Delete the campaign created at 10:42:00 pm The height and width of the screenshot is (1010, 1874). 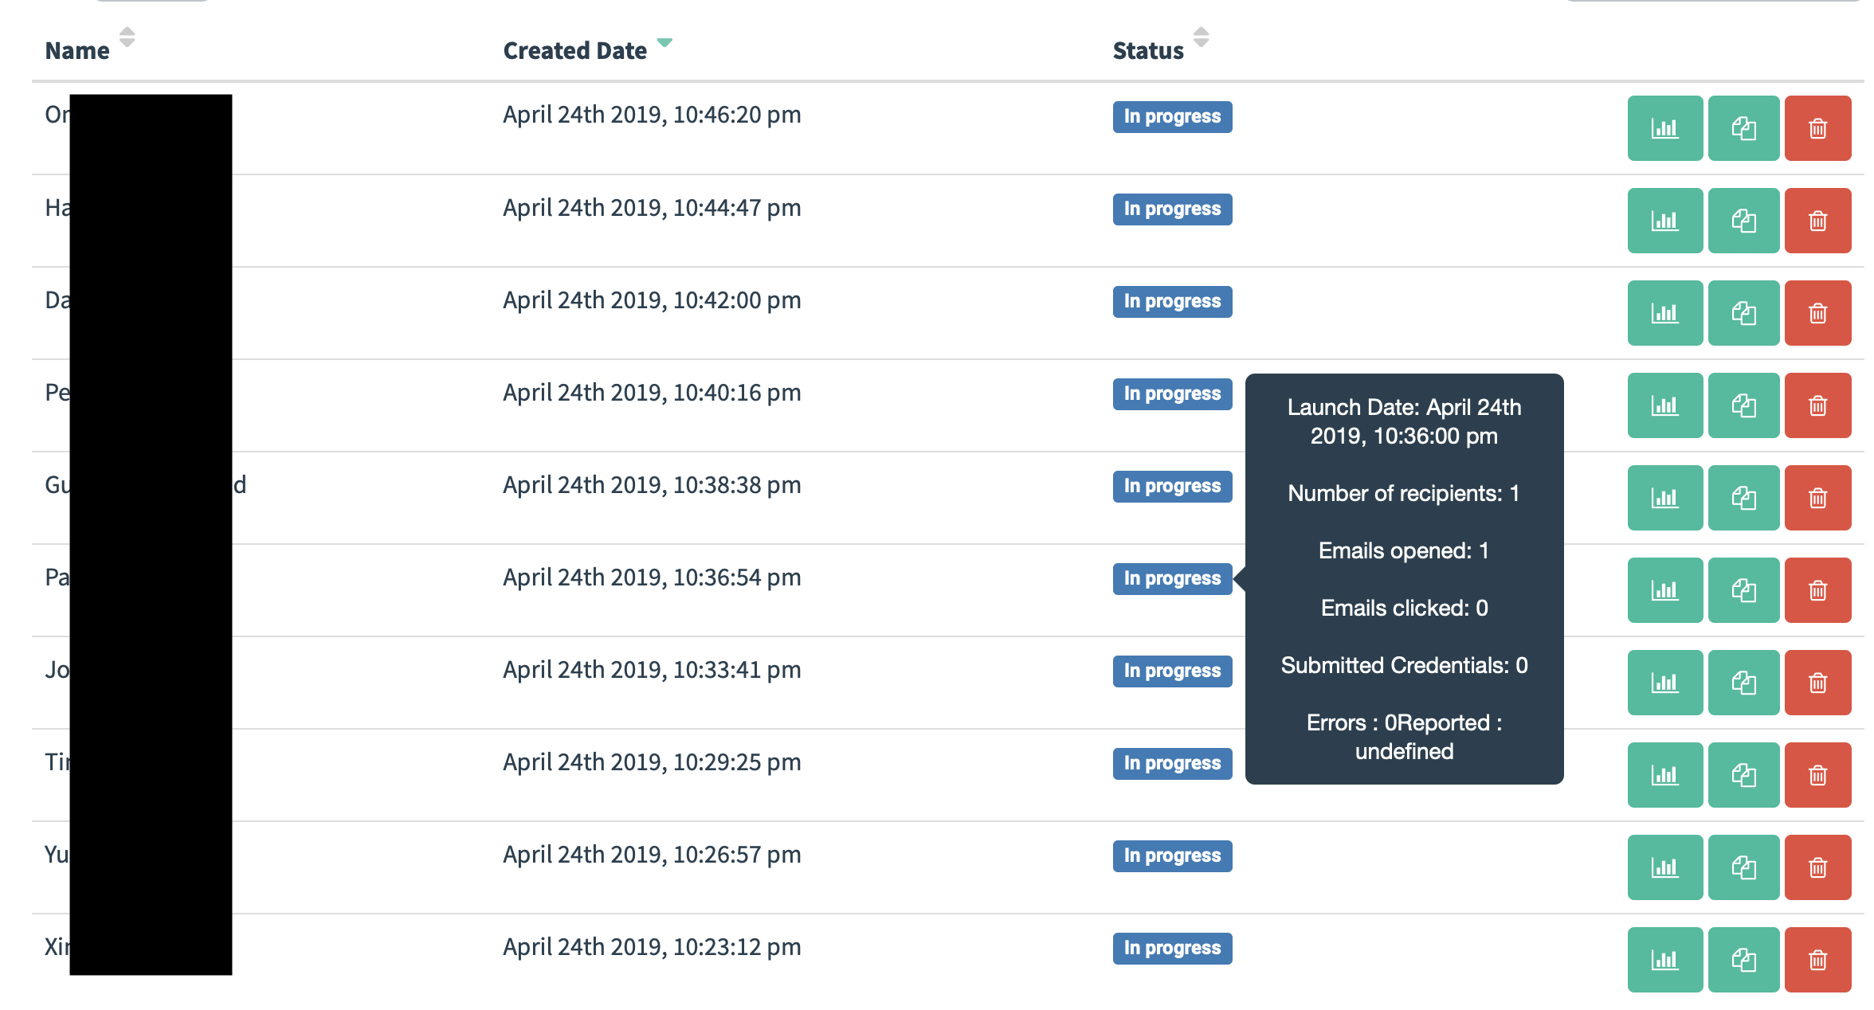[x=1817, y=313]
